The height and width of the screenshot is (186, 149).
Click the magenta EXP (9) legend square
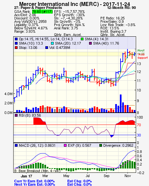point(65,145)
